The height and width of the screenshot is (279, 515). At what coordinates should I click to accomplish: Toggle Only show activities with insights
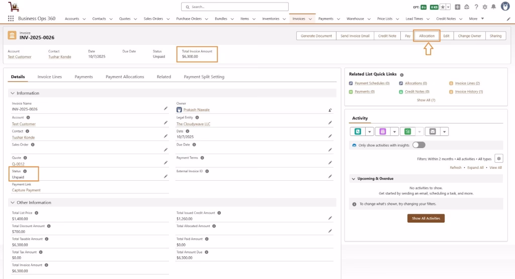pyautogui.click(x=418, y=145)
